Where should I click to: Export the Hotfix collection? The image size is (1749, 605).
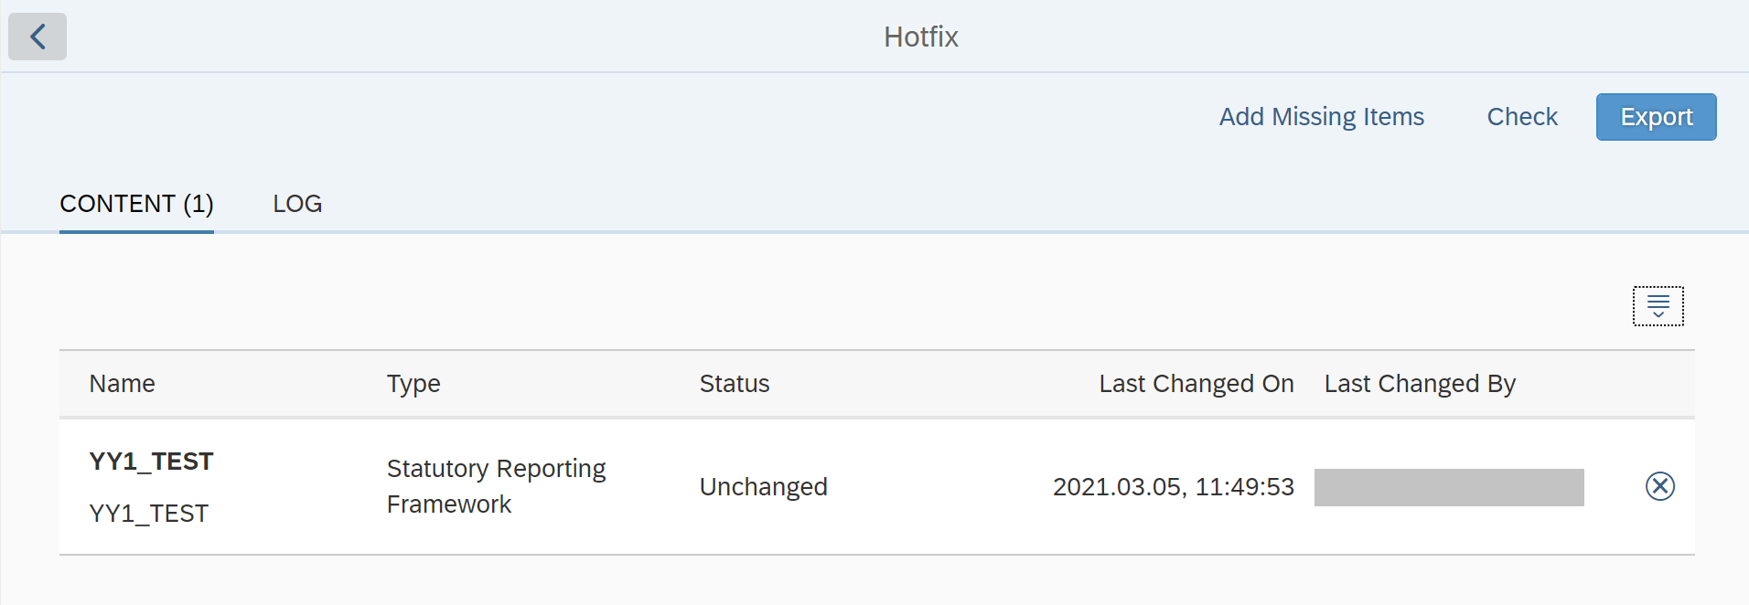(1657, 117)
